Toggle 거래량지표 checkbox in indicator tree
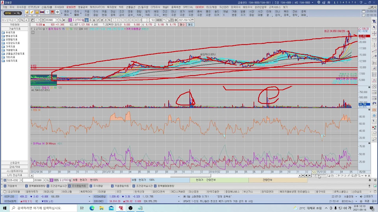The height and width of the screenshot is (212, 378). (3, 50)
